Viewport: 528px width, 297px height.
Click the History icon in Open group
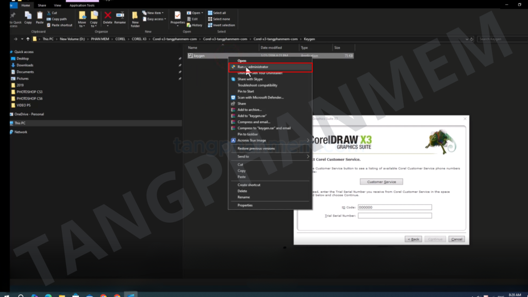click(194, 25)
